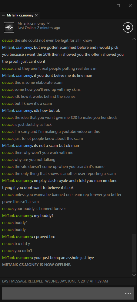This screenshot has height=302, width=137.
Task: Minimize the chat window
Action: tap(106, 6)
